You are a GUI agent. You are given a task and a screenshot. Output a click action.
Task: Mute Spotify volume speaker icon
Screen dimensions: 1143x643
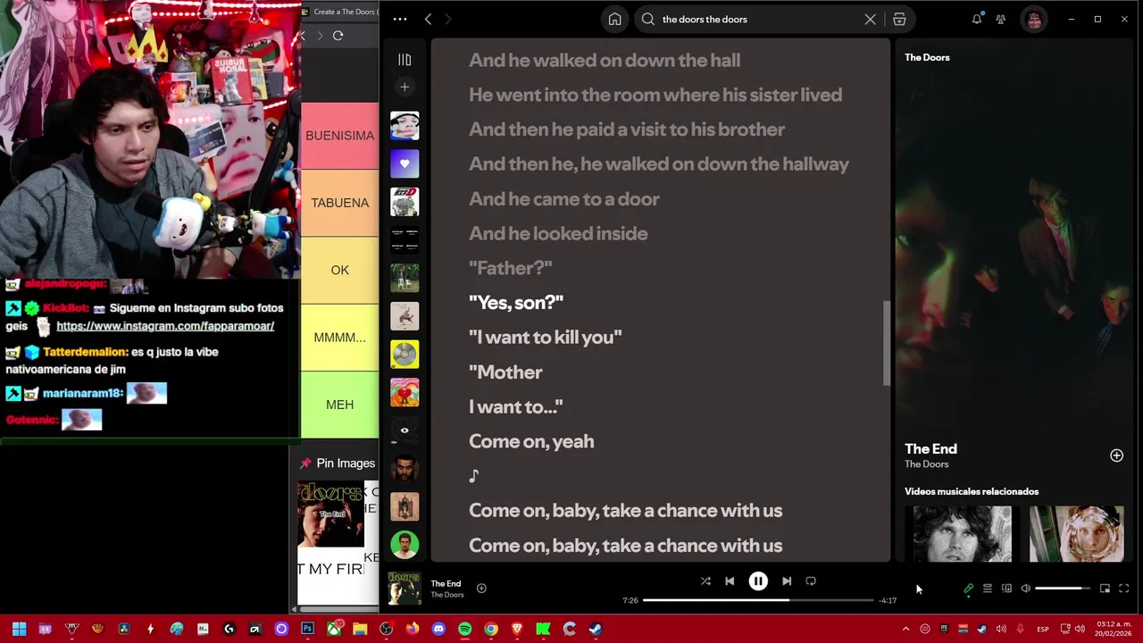pos(1025,589)
